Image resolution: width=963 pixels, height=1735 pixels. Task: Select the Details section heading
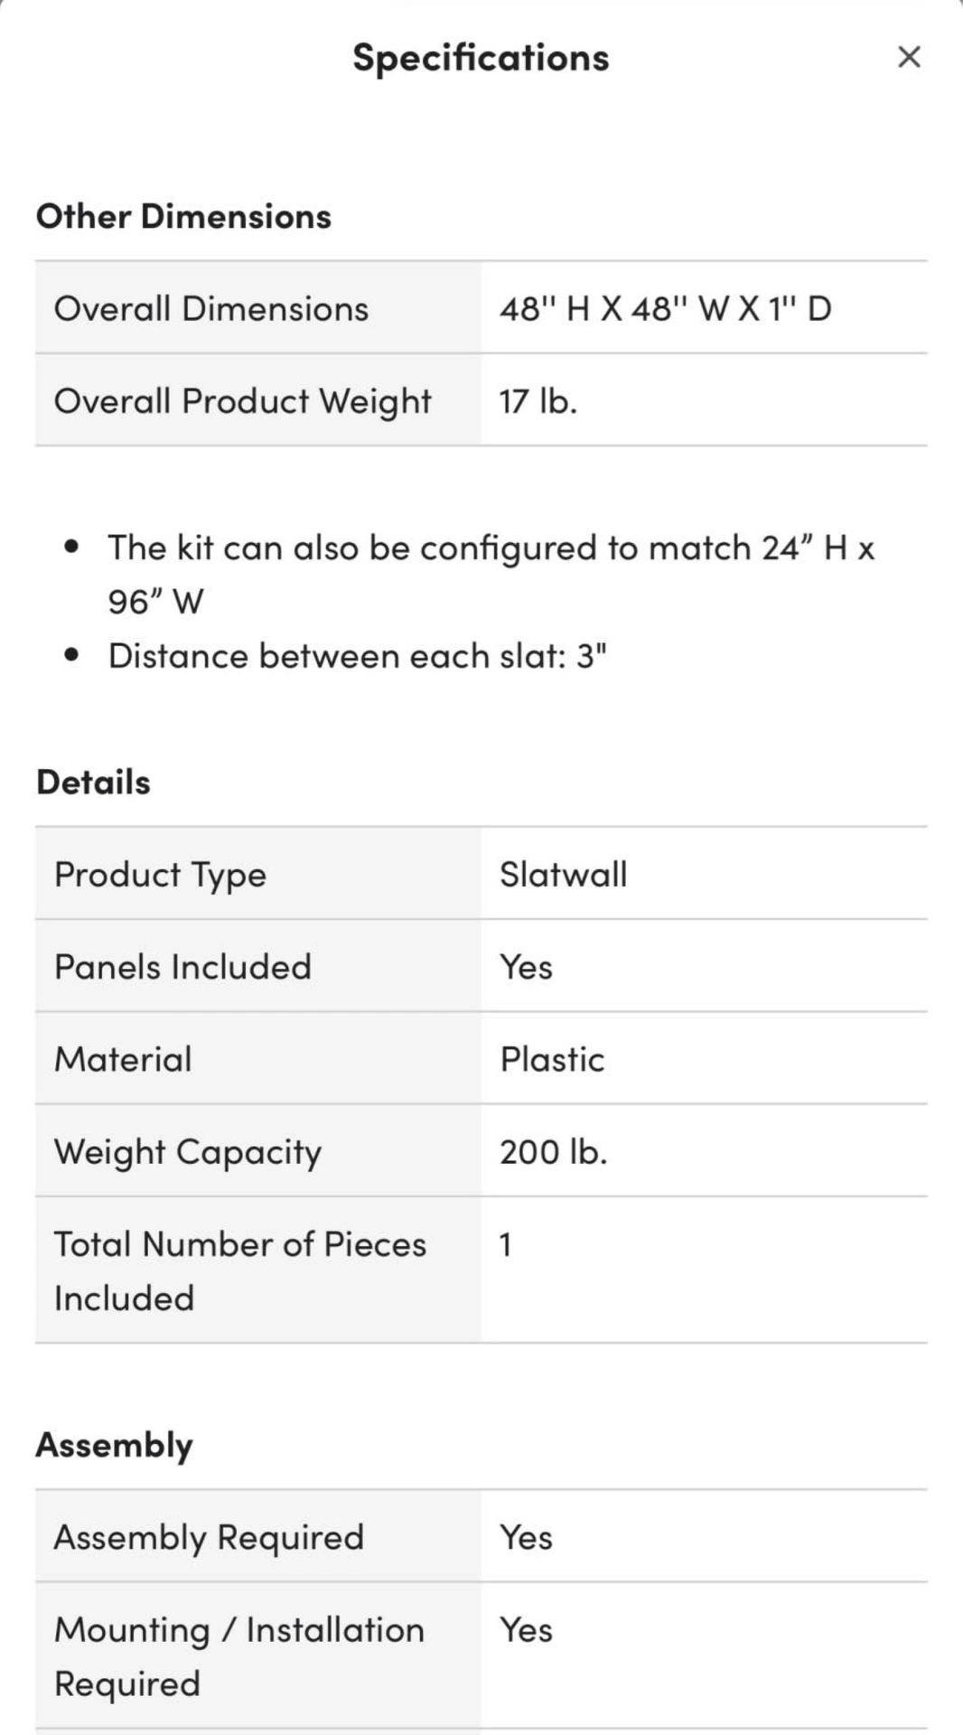pos(93,783)
